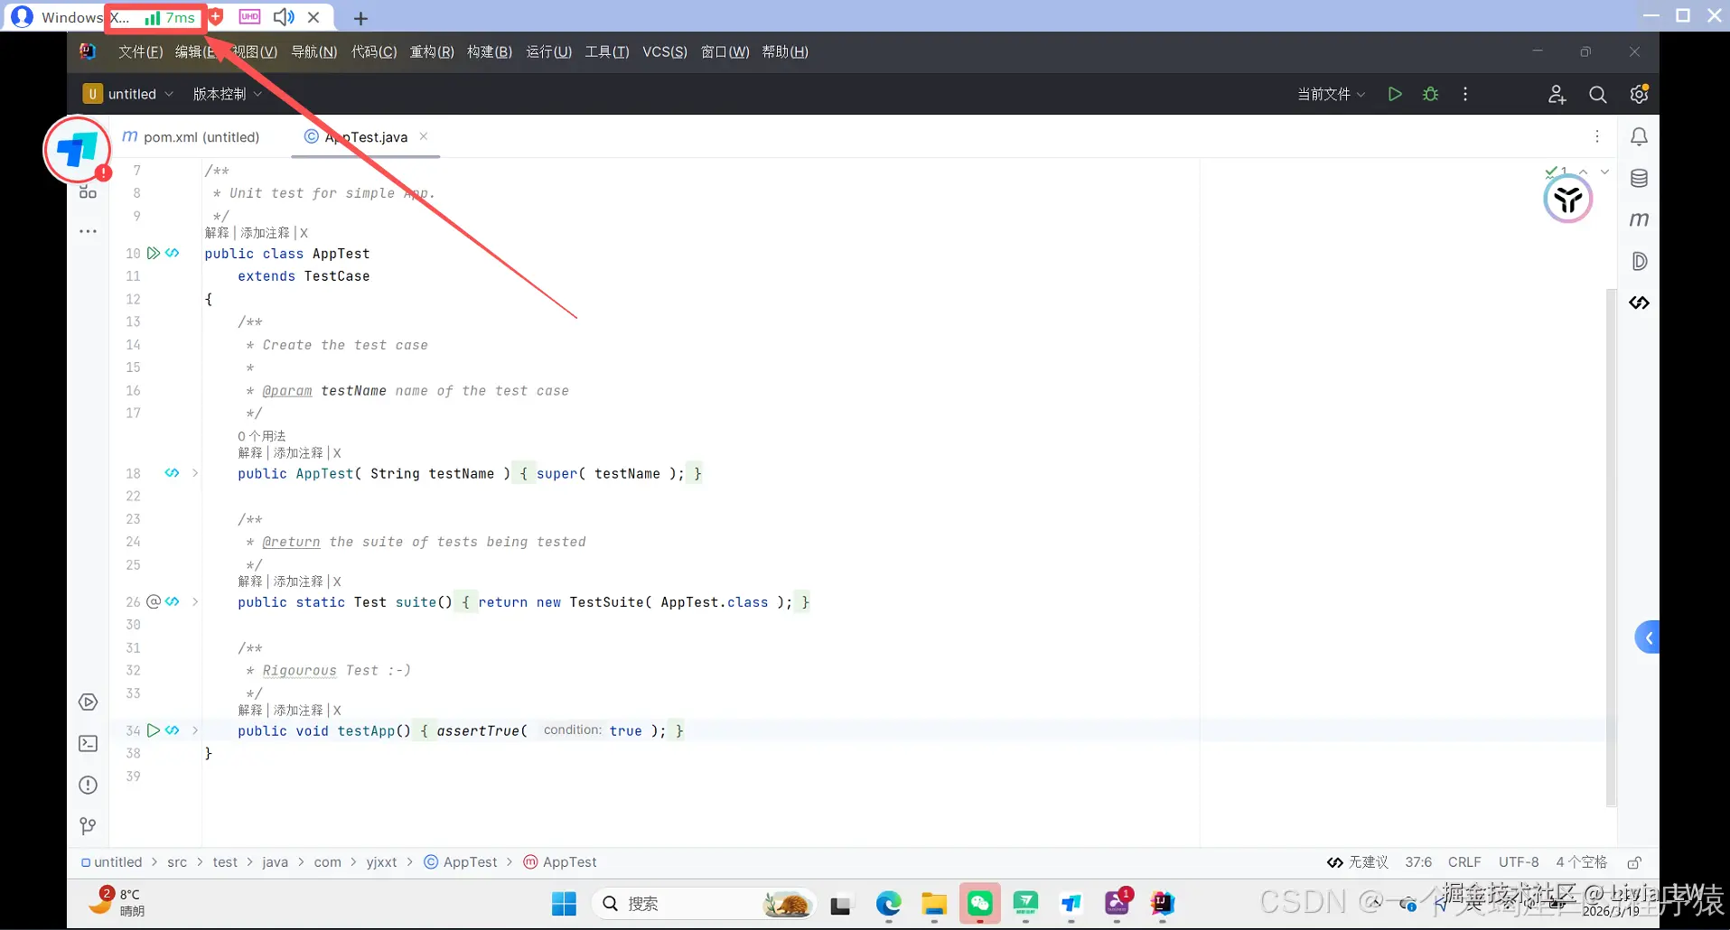Image resolution: width=1730 pixels, height=930 pixels.
Task: Open the Structure tool window icon
Action: tap(88, 191)
